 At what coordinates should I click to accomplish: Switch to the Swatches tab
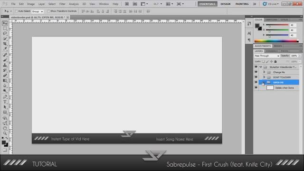[271, 20]
